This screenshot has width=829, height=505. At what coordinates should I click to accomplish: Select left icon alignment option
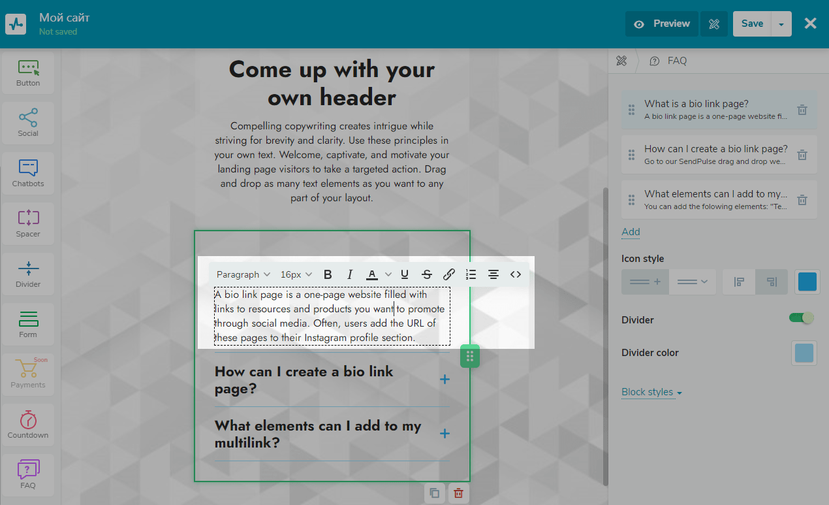[739, 282]
